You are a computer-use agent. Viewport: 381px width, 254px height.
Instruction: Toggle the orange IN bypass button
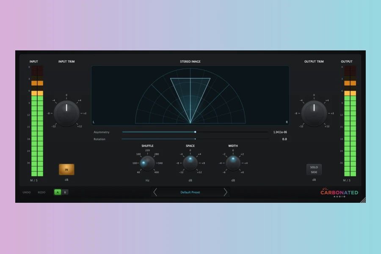(66, 169)
